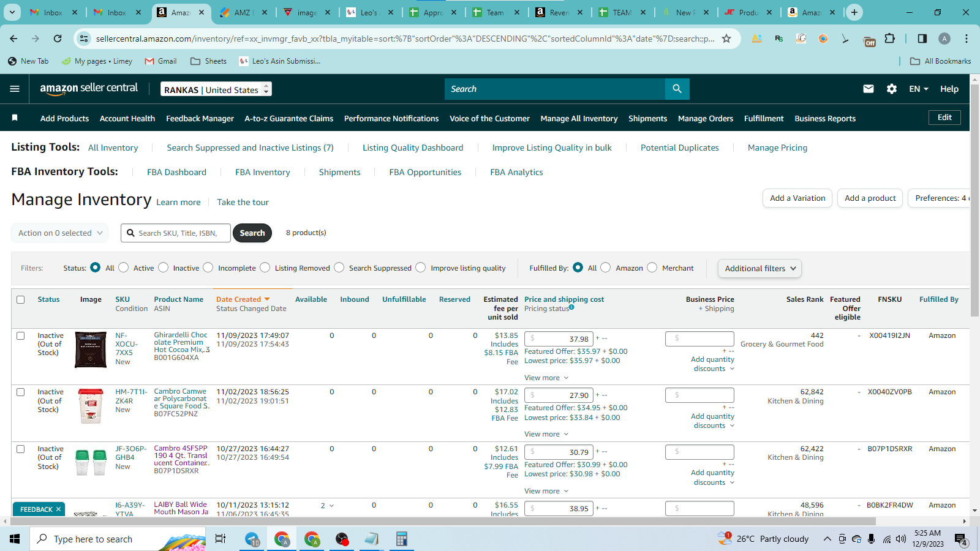Select the Incomplete status radio button
Image resolution: width=980 pixels, height=551 pixels.
(x=208, y=268)
